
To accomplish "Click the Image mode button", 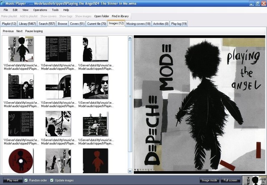I will point(209,180).
